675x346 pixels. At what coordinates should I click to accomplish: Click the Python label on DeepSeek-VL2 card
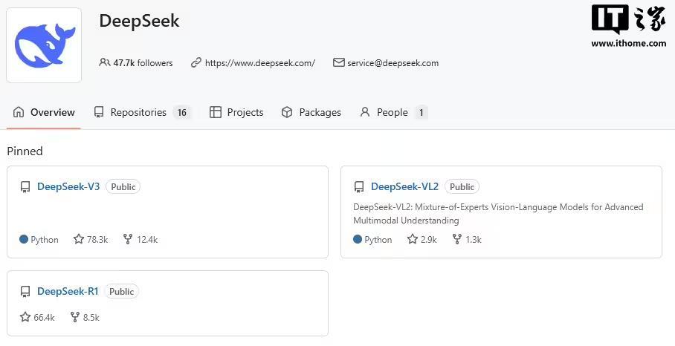click(x=378, y=239)
